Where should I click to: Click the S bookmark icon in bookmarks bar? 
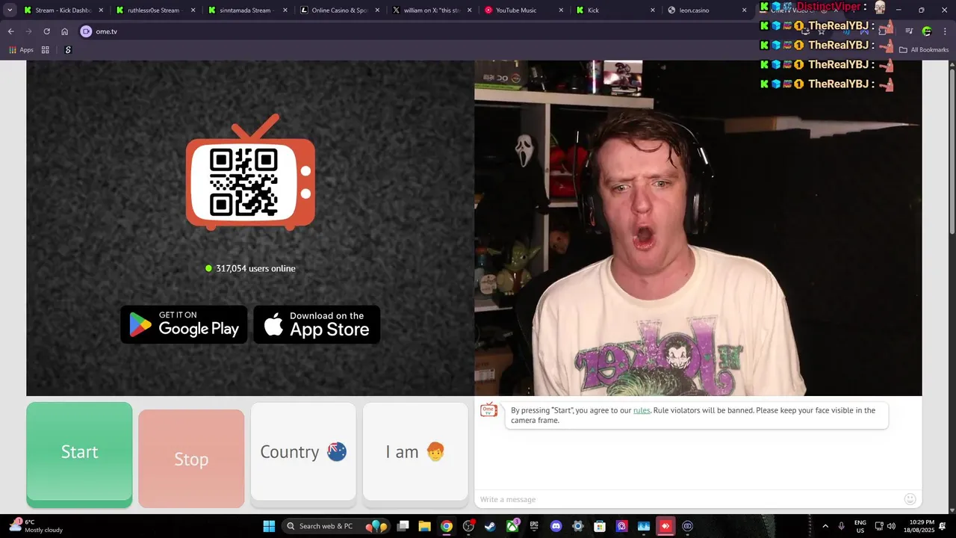68,50
